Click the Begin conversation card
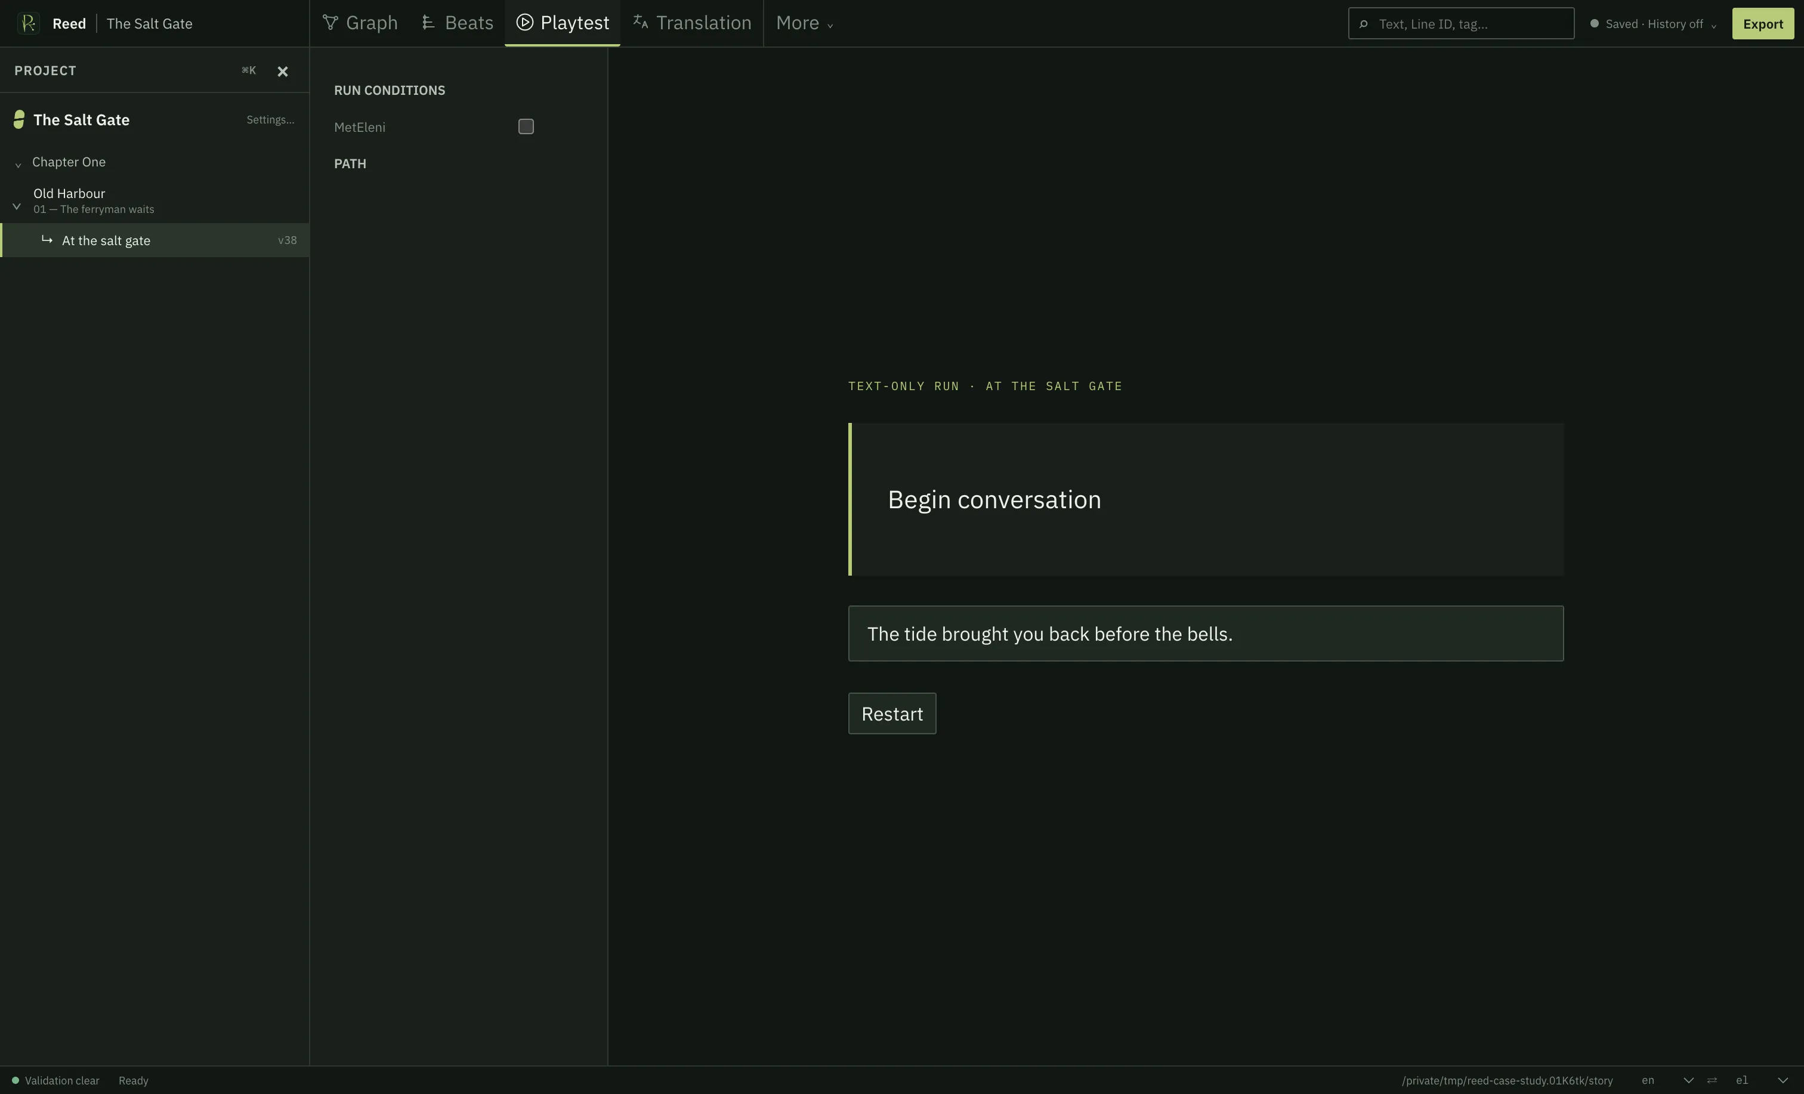Screen dimensions: 1804x1094 (1206, 499)
